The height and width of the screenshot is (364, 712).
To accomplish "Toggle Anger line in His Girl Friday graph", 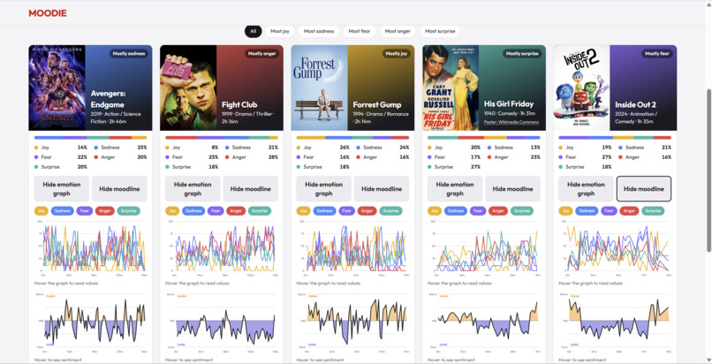I will pos(497,211).
